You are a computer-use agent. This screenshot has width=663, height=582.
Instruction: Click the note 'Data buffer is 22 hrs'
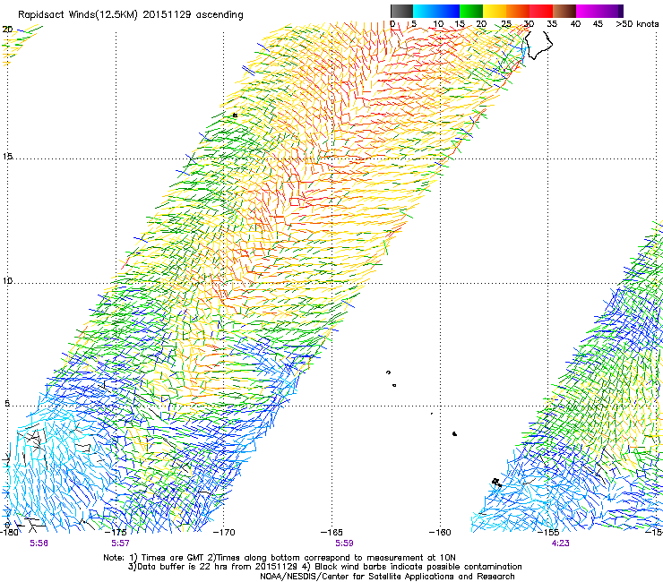(x=184, y=567)
